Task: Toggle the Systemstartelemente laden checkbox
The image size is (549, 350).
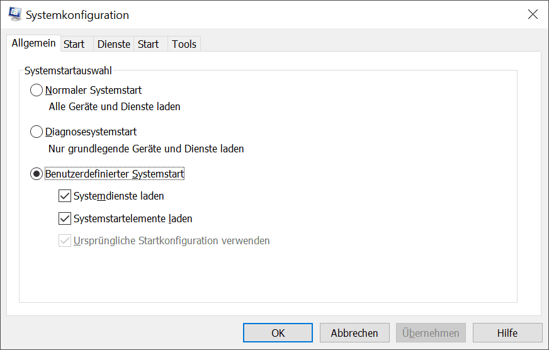Action: click(65, 219)
